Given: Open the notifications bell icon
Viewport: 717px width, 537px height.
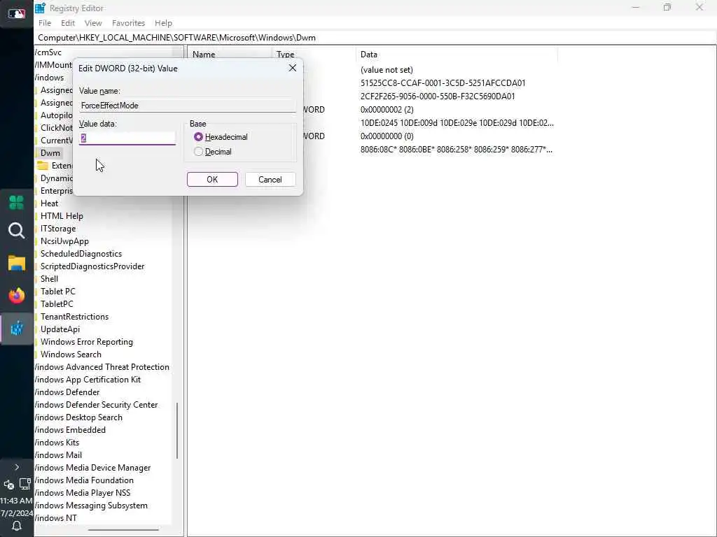Looking at the screenshot, I should point(17,526).
